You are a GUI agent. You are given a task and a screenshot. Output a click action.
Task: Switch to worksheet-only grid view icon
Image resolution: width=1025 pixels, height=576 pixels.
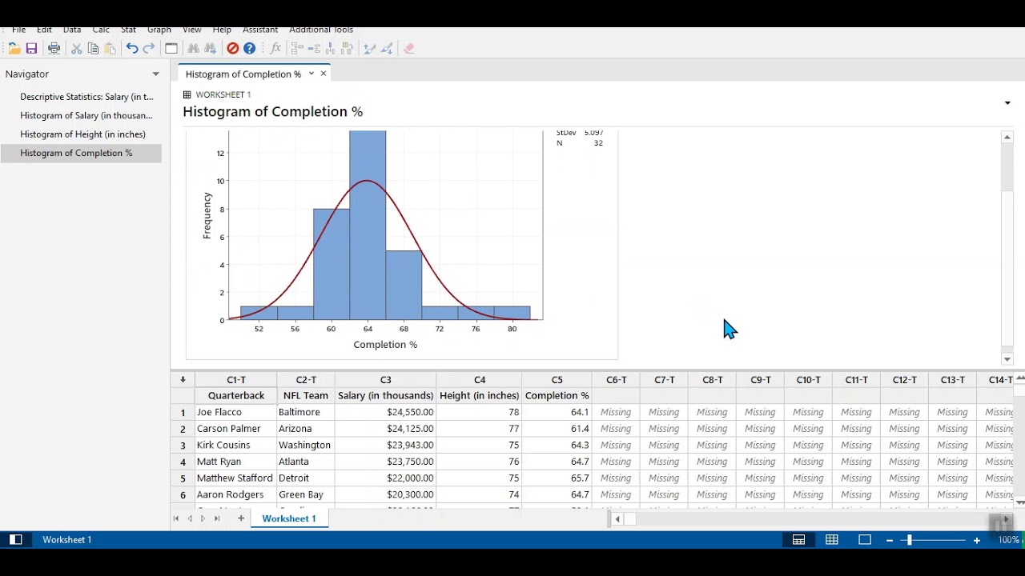pyautogui.click(x=832, y=540)
